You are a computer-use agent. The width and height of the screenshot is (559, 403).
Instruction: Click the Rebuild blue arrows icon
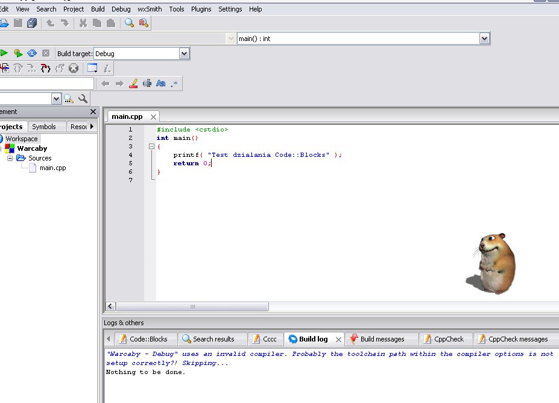click(32, 53)
